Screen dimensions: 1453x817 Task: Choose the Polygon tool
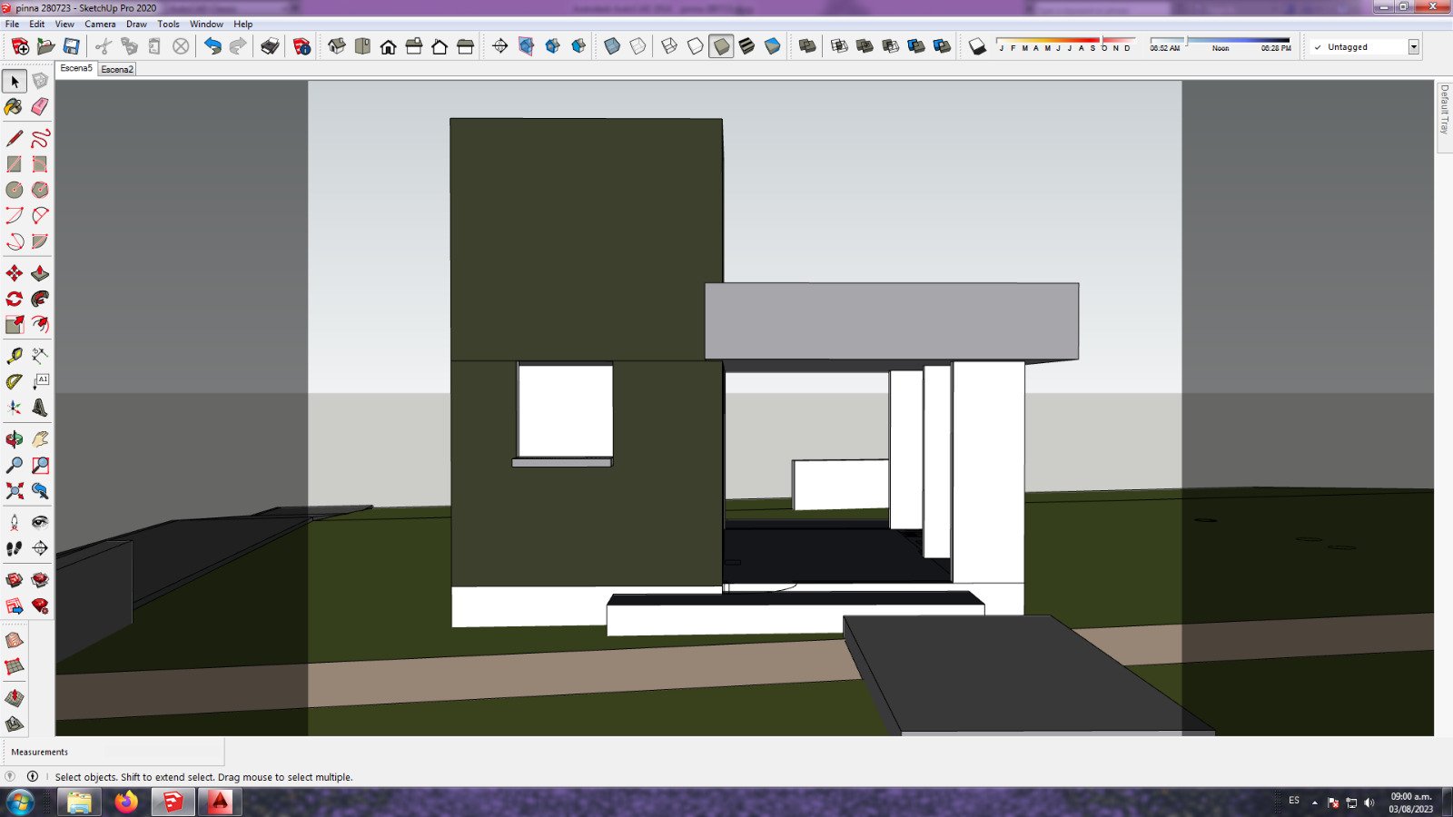click(40, 190)
